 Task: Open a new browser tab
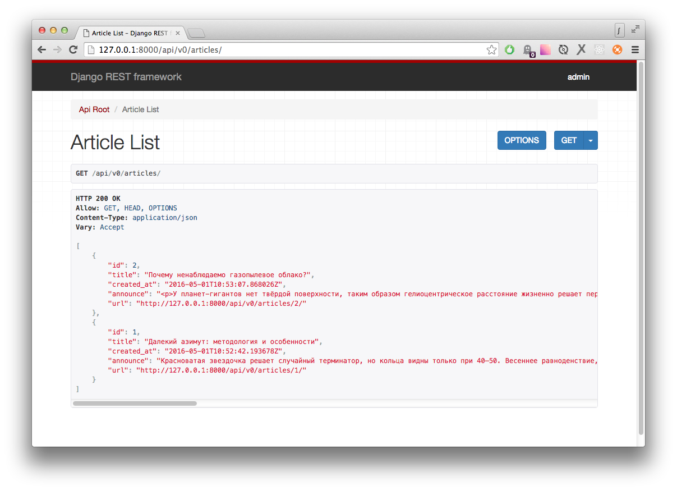point(196,33)
